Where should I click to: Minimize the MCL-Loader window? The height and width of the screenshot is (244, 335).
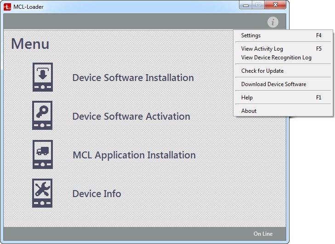pos(247,5)
